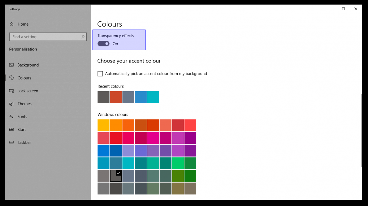Click the vertical scrollbar thumb
Viewport: 368px width, 206px height.
coord(361,130)
